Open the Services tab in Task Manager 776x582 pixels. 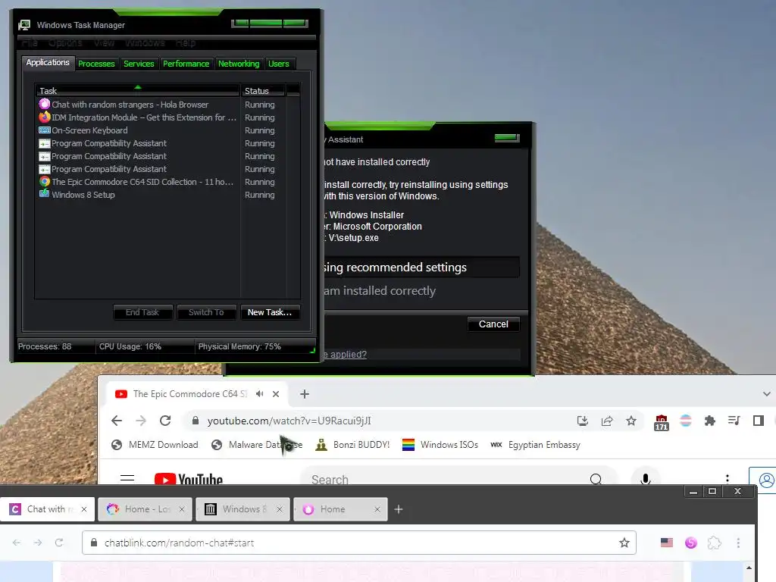[139, 64]
